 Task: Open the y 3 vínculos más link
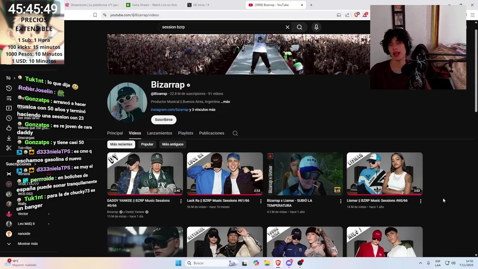pyautogui.click(x=202, y=109)
